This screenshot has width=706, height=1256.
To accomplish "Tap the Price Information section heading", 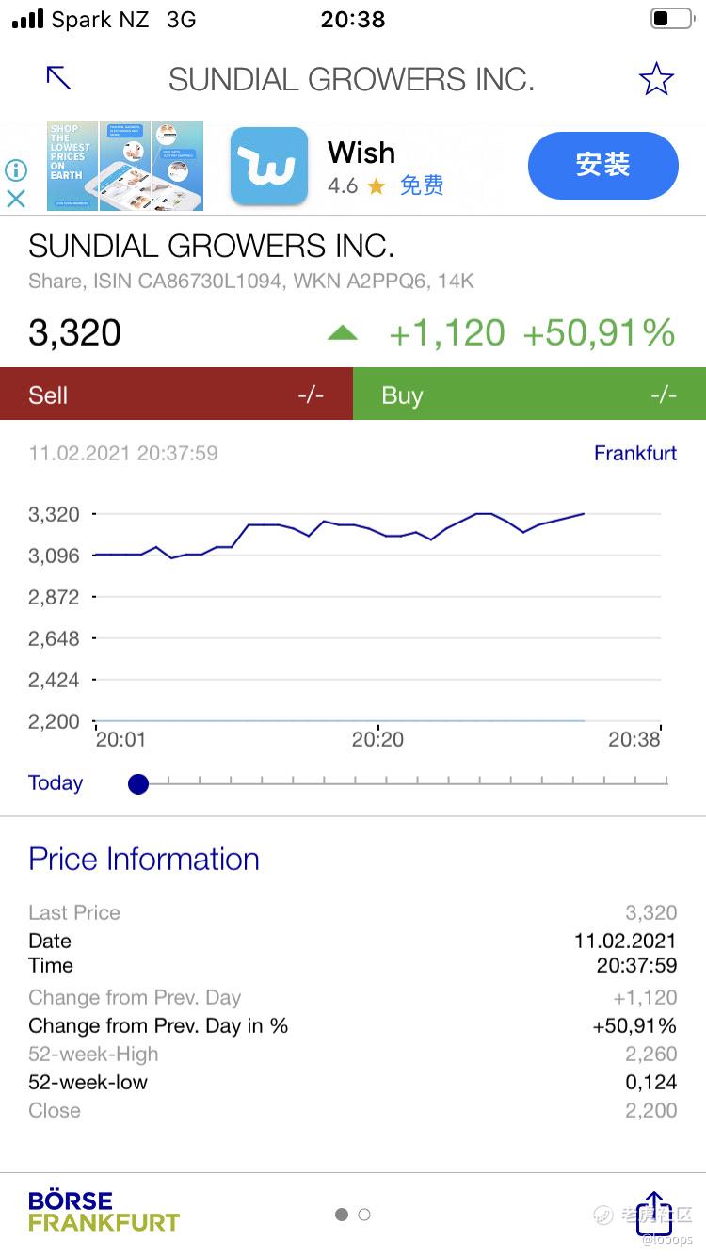I will coord(144,859).
